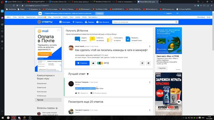Open the Одноклассники portal link
This screenshot has width=214, height=120.
coord(31,17)
